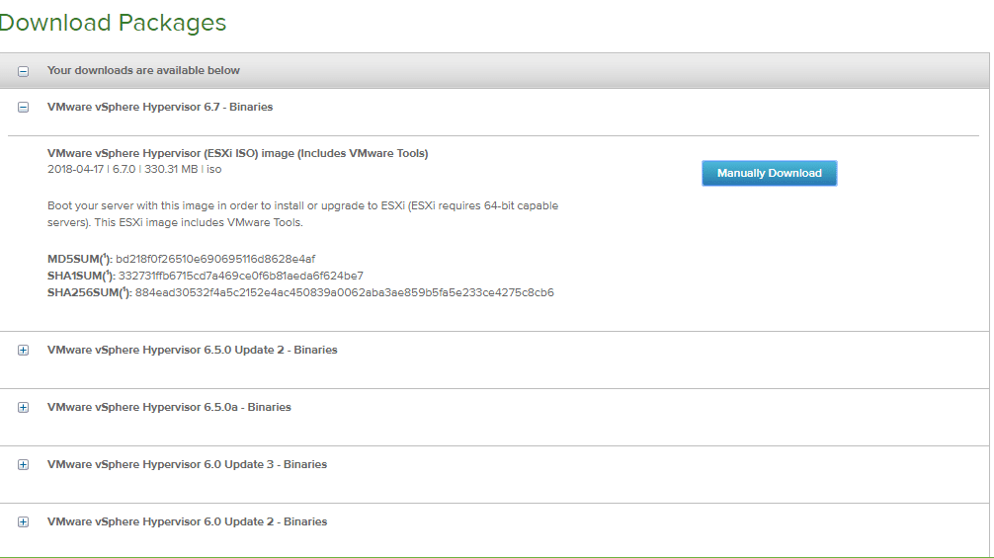The height and width of the screenshot is (558, 994).
Task: Expand vSphere Hypervisor 6.0 Update 2 Binaries
Action: click(23, 521)
